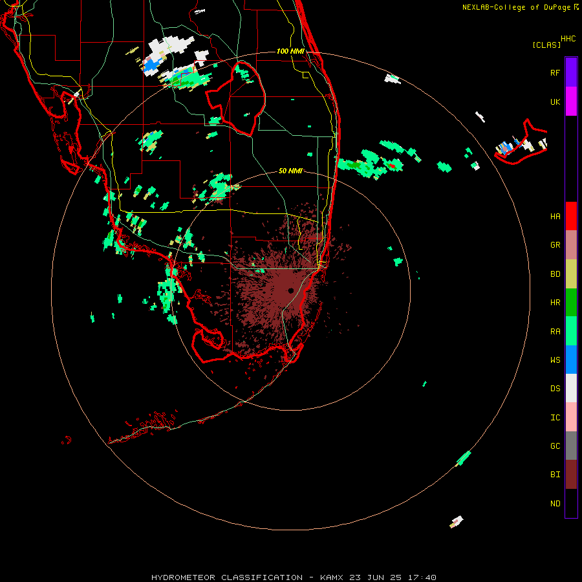Click the 50 NMI range ring label
Image resolution: width=582 pixels, height=582 pixels.
tap(290, 171)
